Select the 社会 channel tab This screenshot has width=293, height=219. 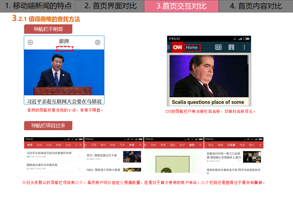(x=68, y=145)
